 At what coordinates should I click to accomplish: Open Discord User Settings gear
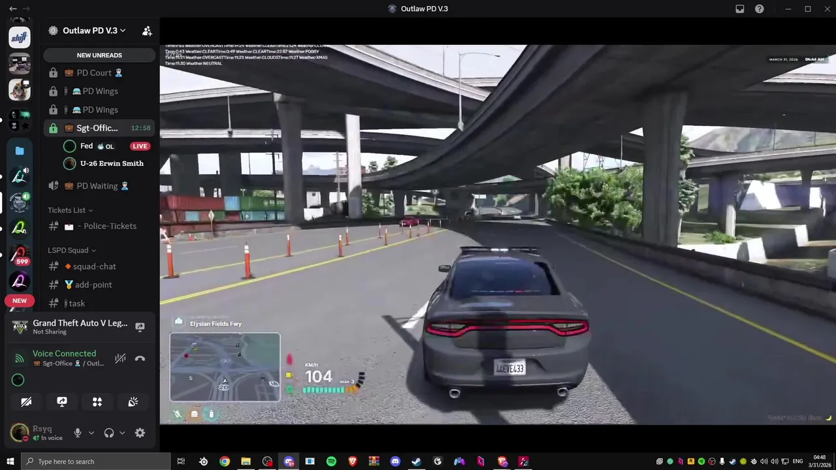(140, 433)
